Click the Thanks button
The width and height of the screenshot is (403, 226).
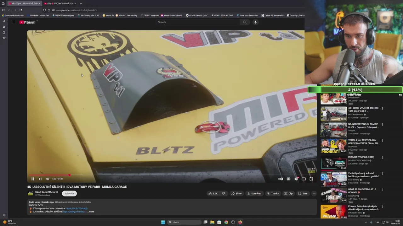click(273, 193)
